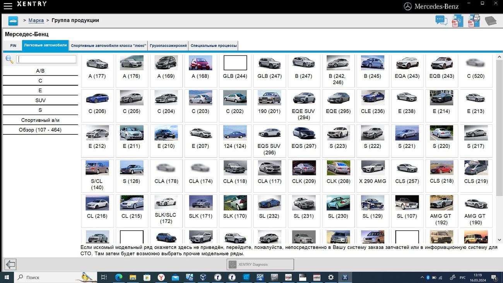Select model A (168)
503x283 pixels.
pyautogui.click(x=200, y=70)
